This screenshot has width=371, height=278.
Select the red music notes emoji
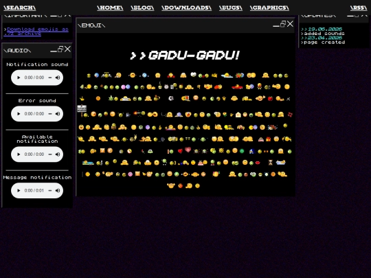pos(290,115)
